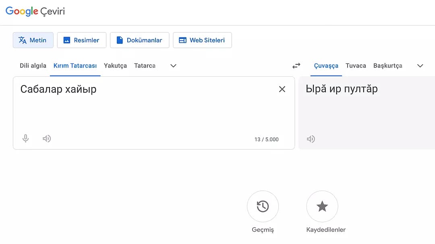Open Kaydedilenler star icon
This screenshot has height=244, width=435.
(322, 207)
